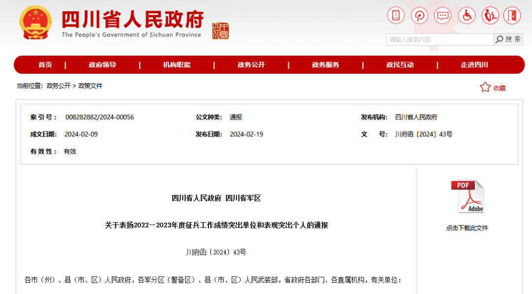Click the red door exit icon
Screen dimensions: 532x294
pos(512,15)
